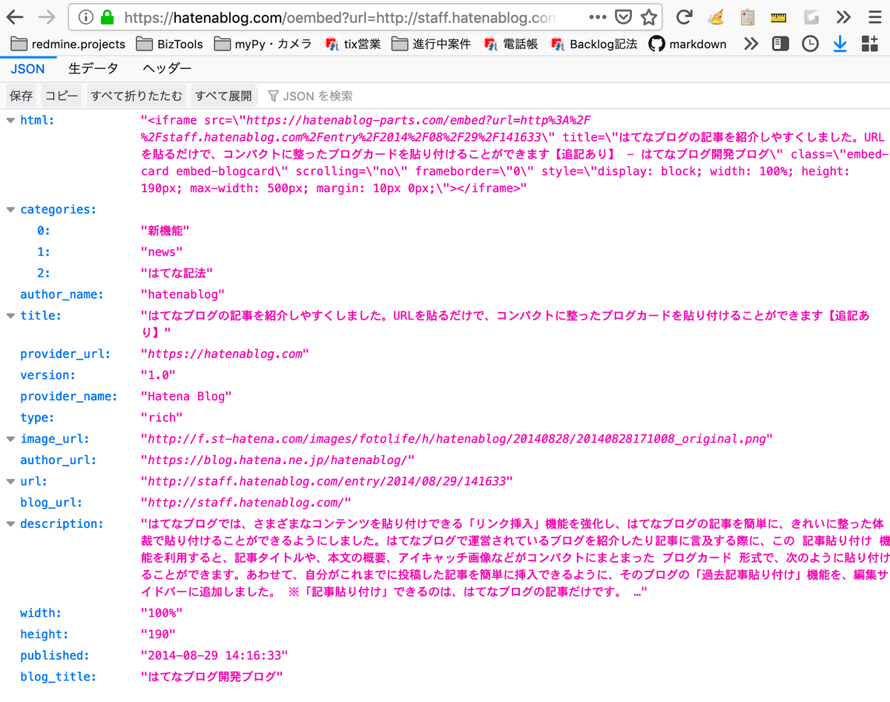Screen dimensions: 890x702
Task: Click the gray folded-page extension icon
Action: tap(811, 17)
